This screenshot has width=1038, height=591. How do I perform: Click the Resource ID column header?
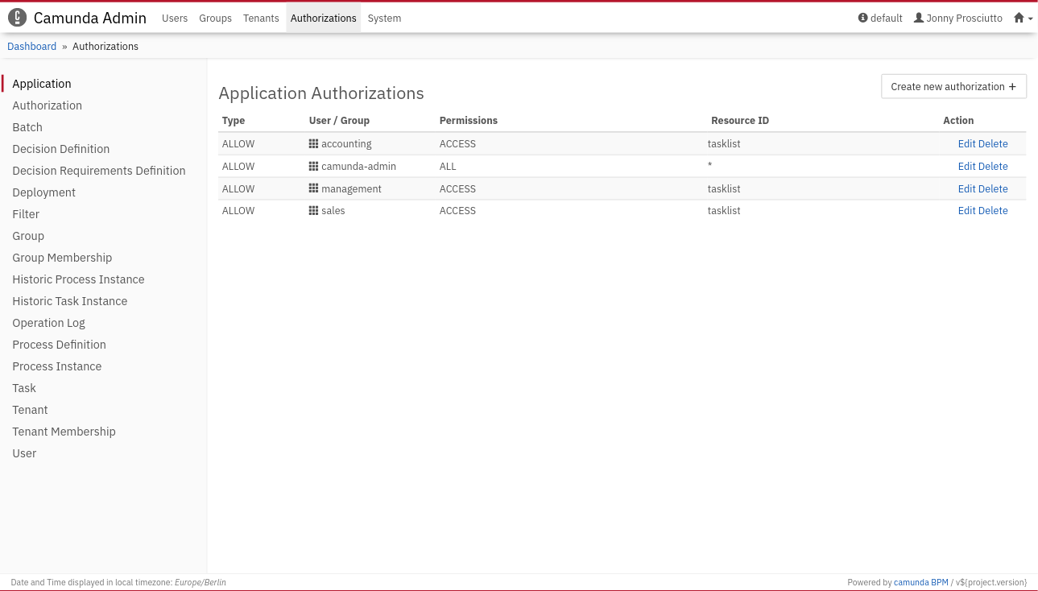pos(740,120)
